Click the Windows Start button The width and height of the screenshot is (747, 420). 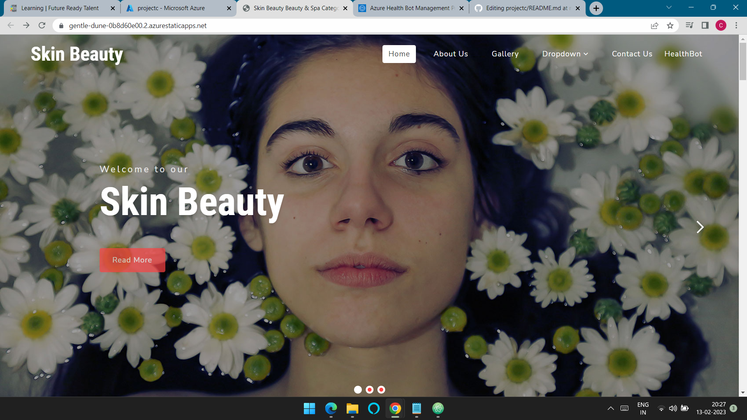click(x=309, y=408)
